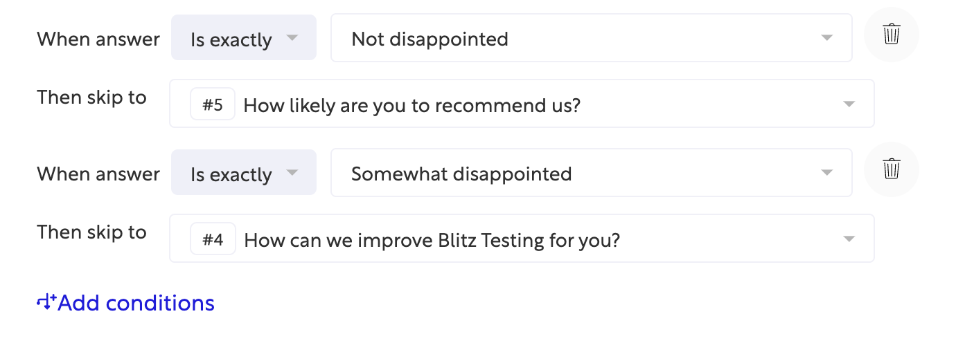Click the #4 question number badge

point(213,240)
